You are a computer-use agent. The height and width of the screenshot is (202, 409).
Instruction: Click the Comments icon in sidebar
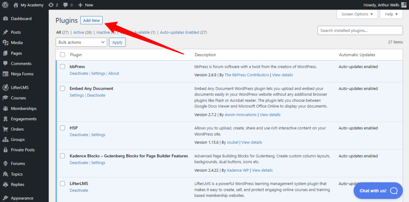point(6,63)
